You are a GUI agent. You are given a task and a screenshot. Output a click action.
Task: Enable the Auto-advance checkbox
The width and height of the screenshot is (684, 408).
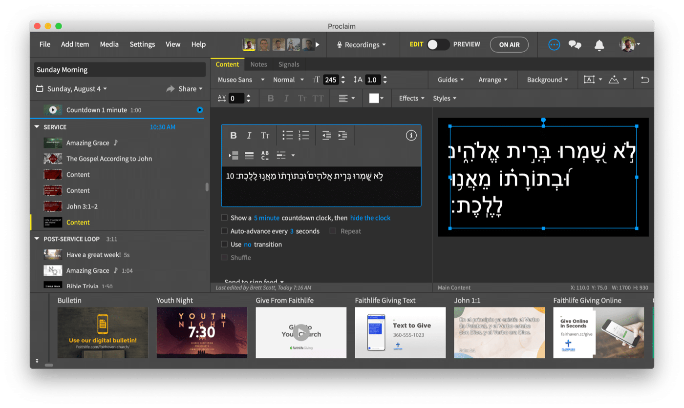[224, 231]
